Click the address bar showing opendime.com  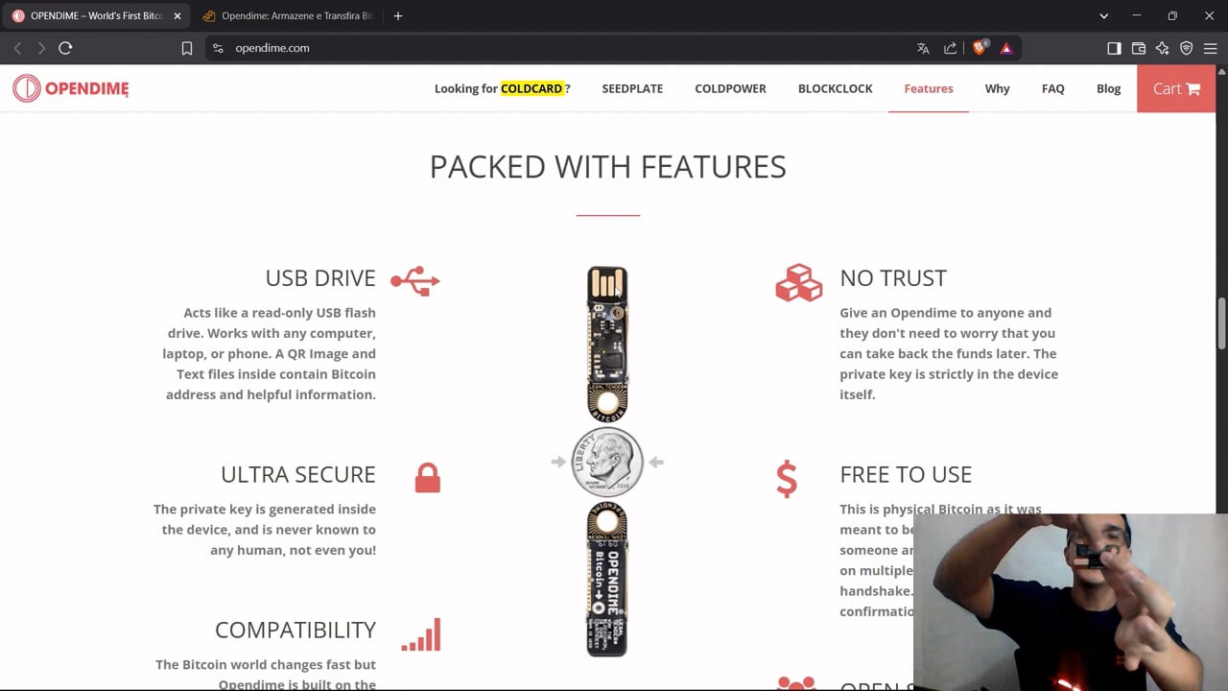pyautogui.click(x=566, y=48)
